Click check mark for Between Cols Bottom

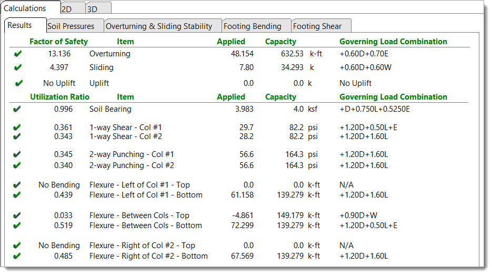point(17,225)
